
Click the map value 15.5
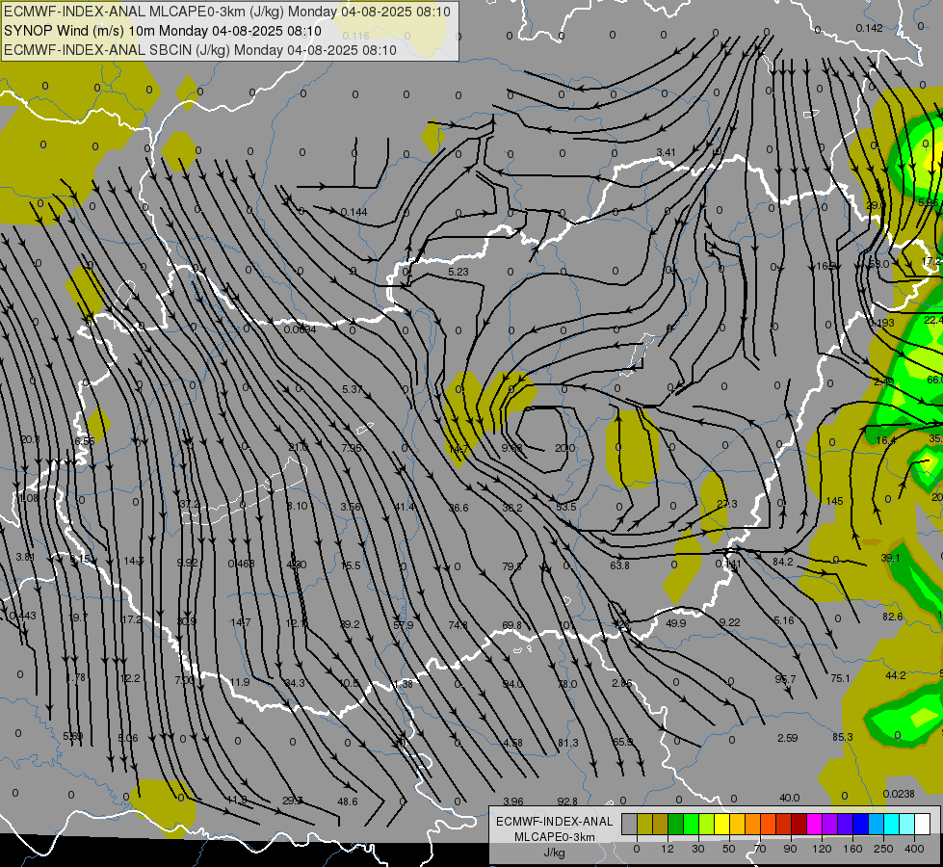(351, 565)
